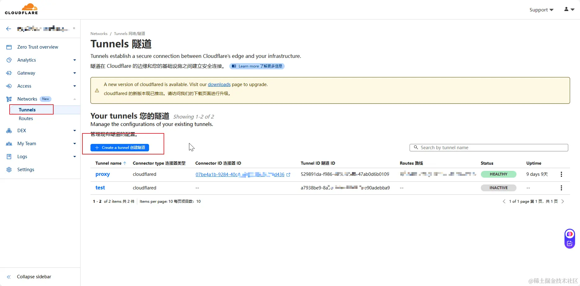Open the downloads link in the banner

219,84
